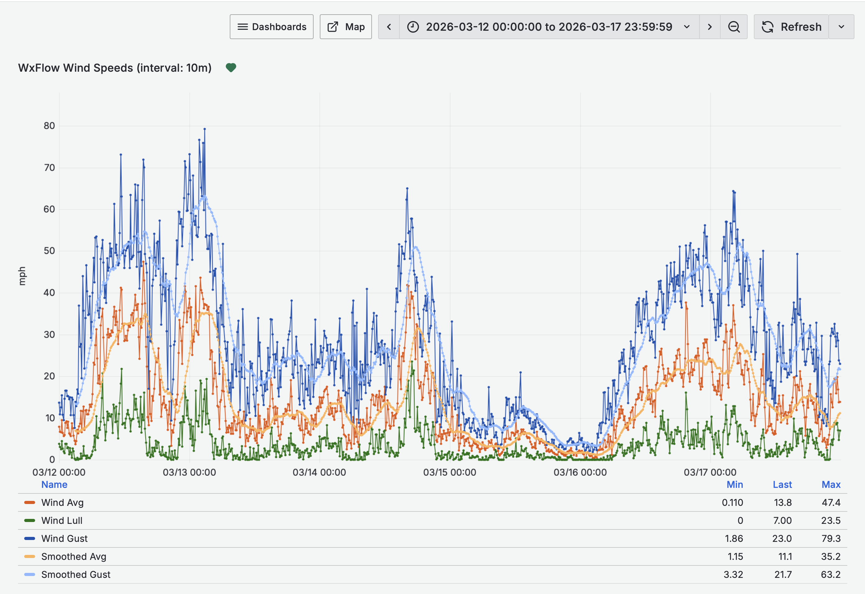This screenshot has height=594, width=865.
Task: Click the 79.3 mph gust peak point on graph
Action: [204, 129]
